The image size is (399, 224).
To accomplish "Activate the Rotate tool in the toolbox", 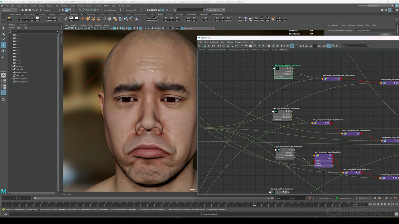I will coord(3,51).
